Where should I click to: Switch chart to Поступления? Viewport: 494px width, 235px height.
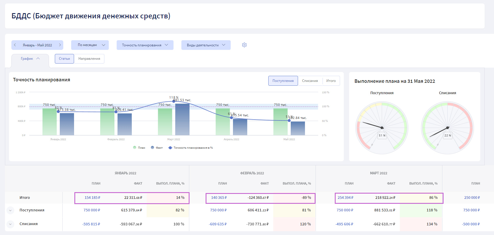point(283,81)
